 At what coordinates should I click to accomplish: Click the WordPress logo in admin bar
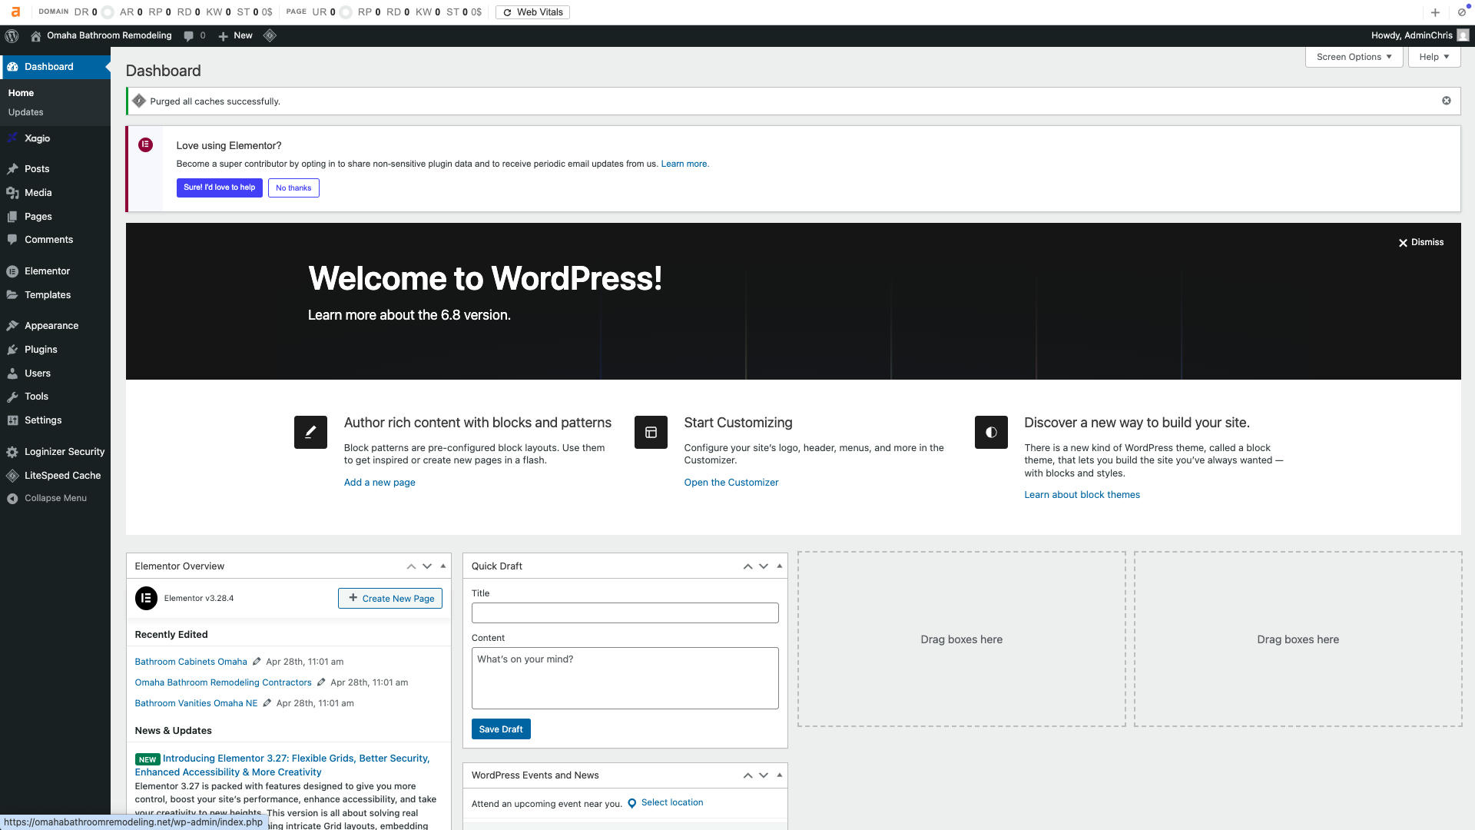point(12,35)
